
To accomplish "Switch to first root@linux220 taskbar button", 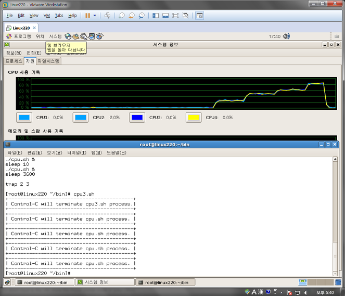I will coord(44,282).
